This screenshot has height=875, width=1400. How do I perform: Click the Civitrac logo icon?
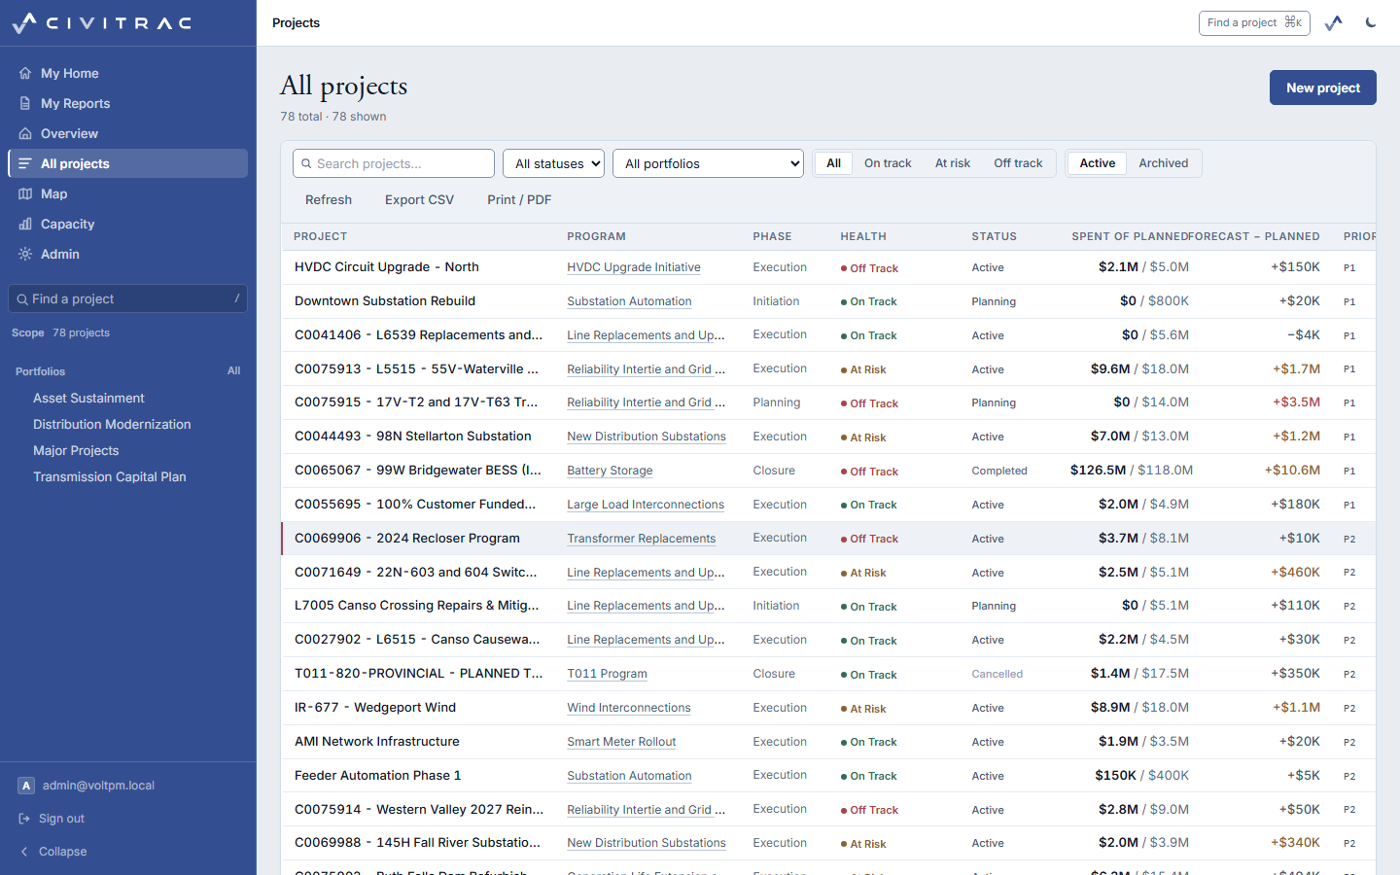[24, 23]
